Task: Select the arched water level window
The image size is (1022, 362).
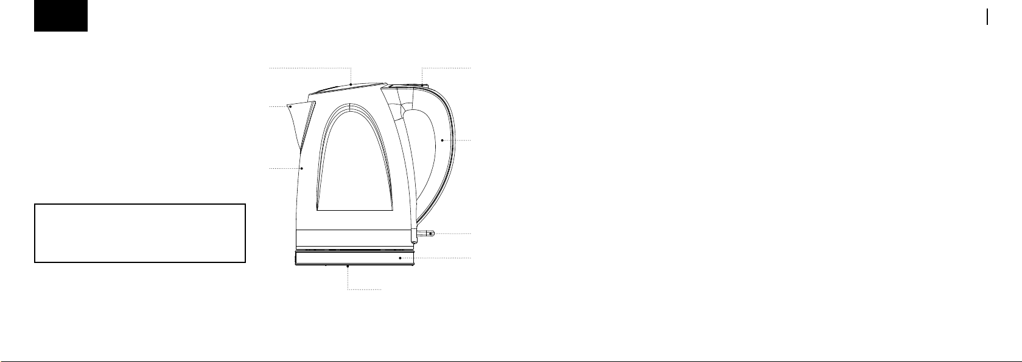Action: [350, 164]
